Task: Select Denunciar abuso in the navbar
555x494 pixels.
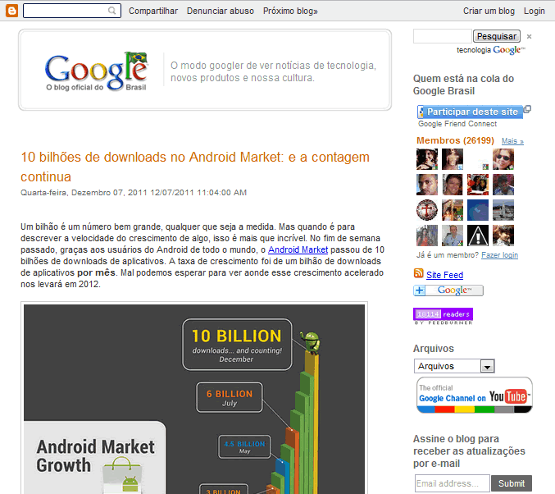Action: [x=220, y=11]
